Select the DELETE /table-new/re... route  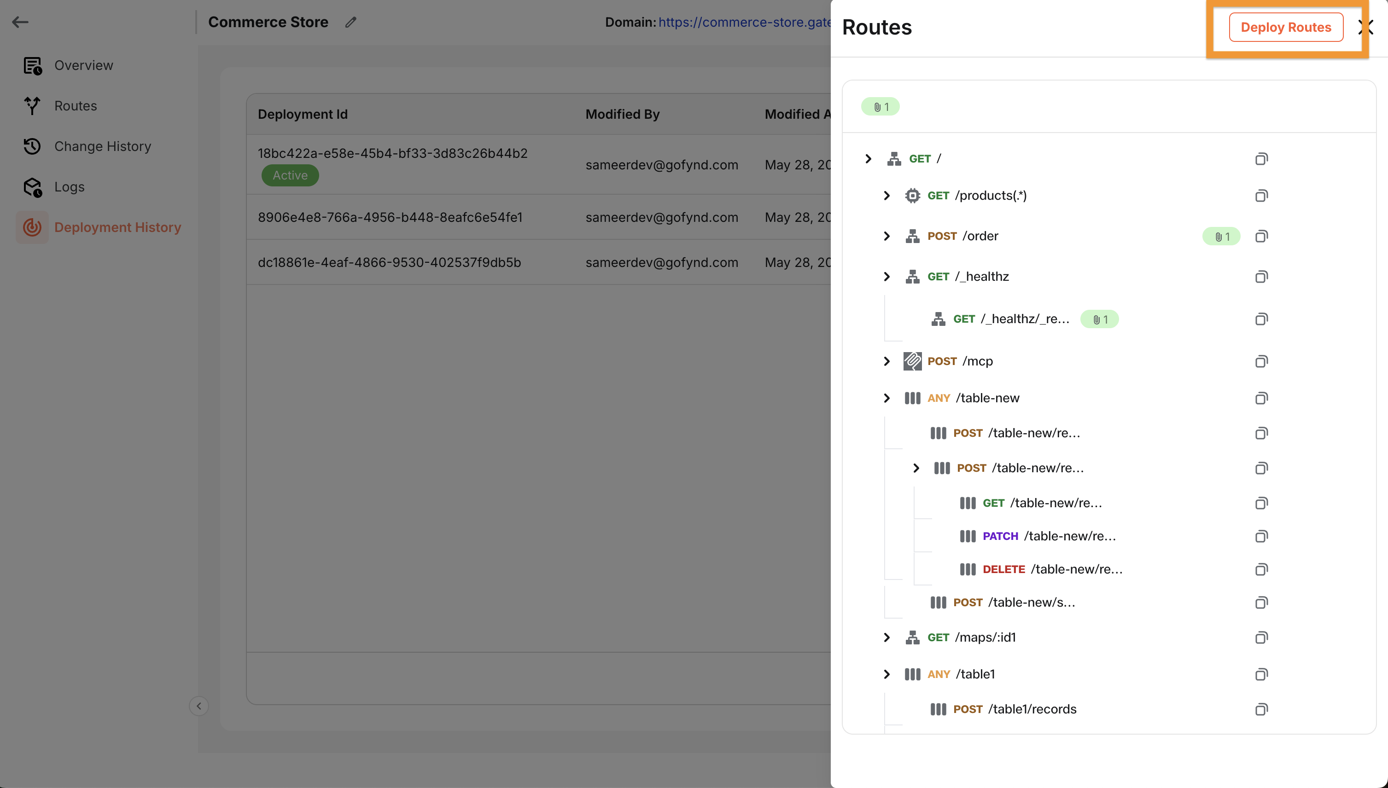[x=1052, y=569]
